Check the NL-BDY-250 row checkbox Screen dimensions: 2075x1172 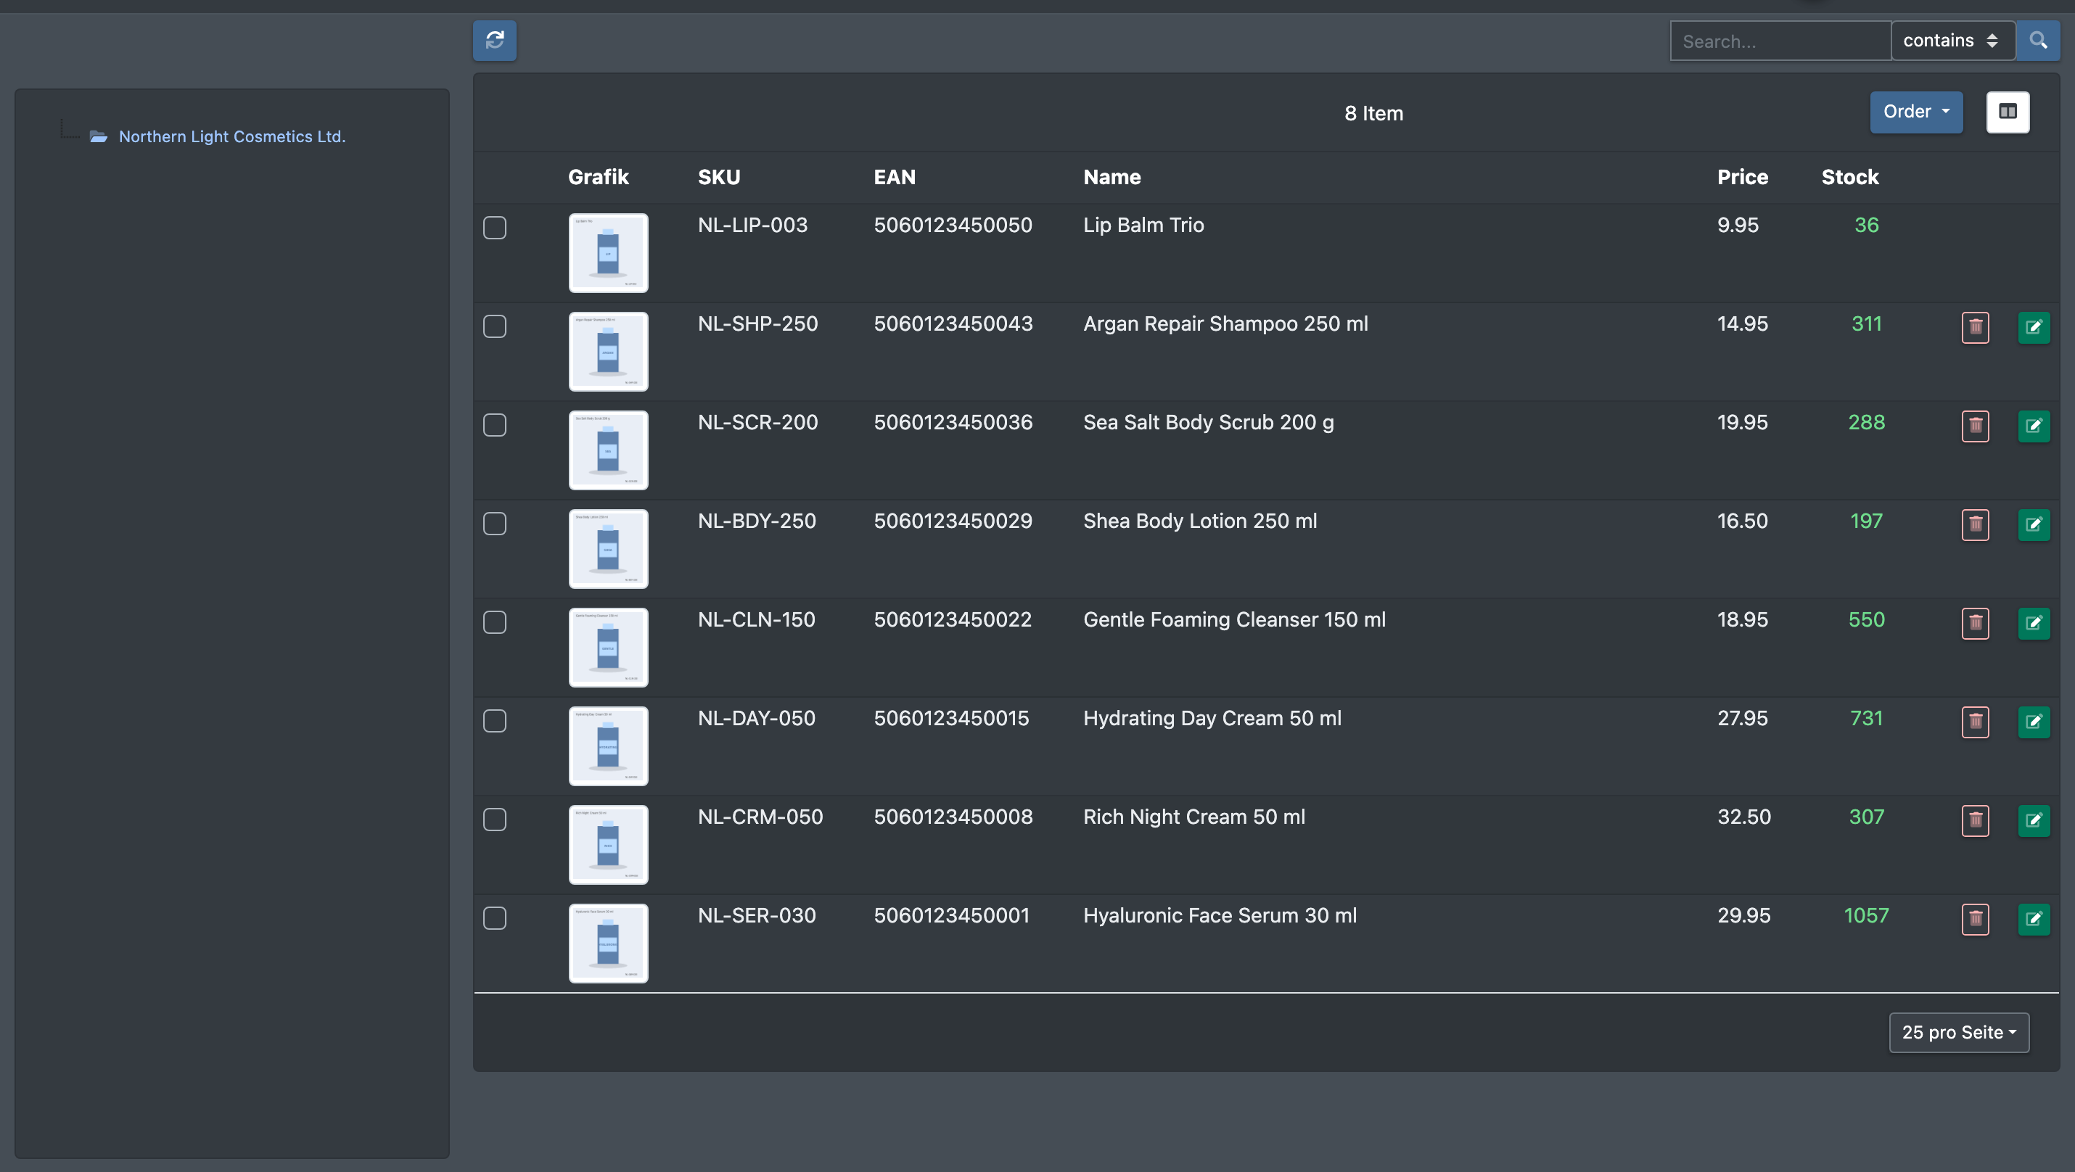[495, 523]
